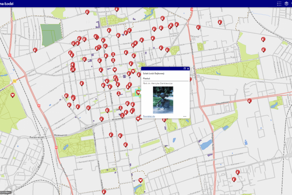
Task: Select the marker left of Mickiewicza street label
Action: tap(101, 119)
